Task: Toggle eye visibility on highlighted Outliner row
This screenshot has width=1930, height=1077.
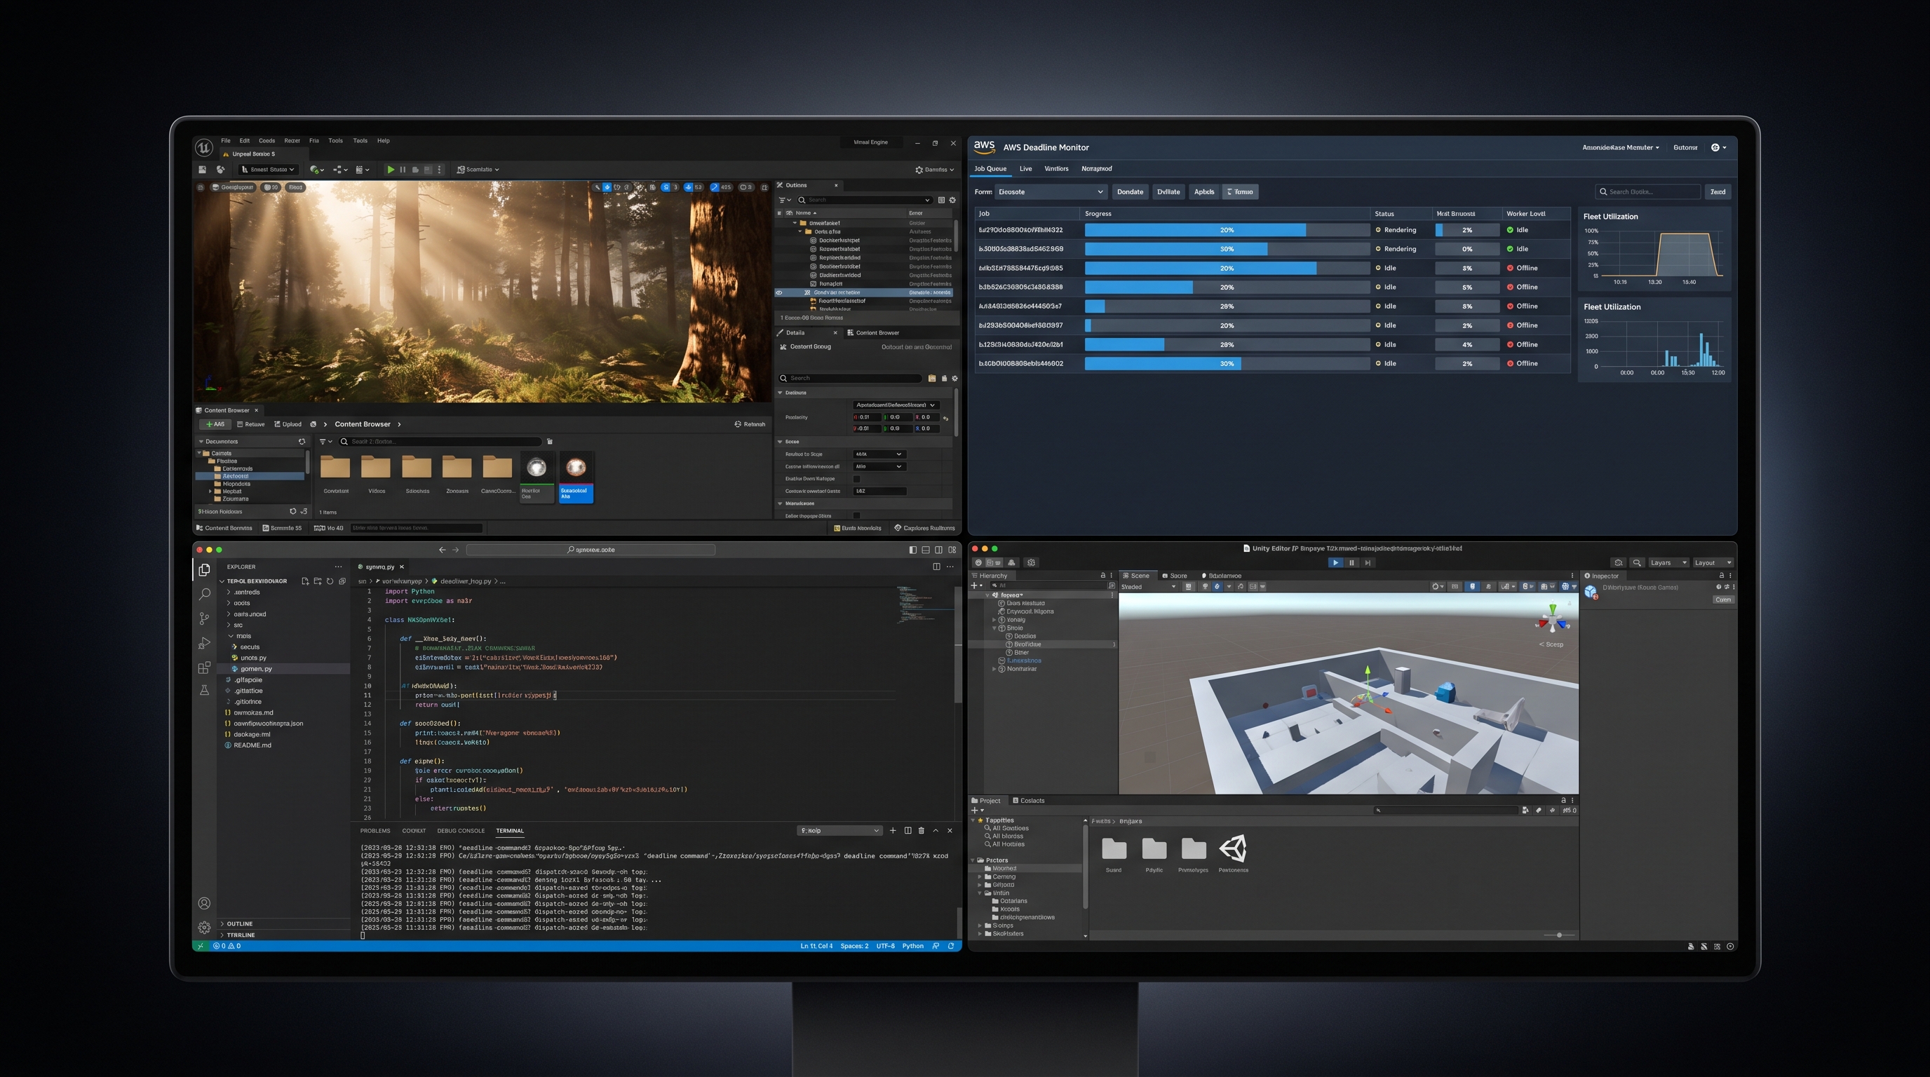Action: coord(779,293)
